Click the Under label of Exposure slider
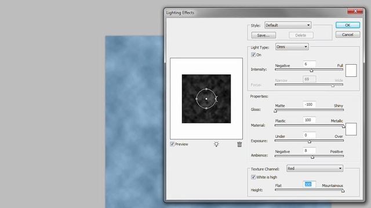Screen dimensions: 371x208 [280, 136]
